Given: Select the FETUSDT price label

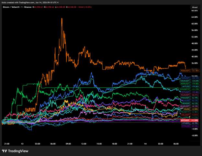Looking at the screenshot, I should [x=185, y=92].
